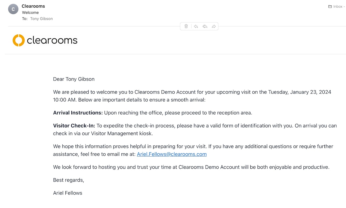The image size is (346, 208).
Task: Click the recipient name Tony Gibson
Action: pos(41,19)
